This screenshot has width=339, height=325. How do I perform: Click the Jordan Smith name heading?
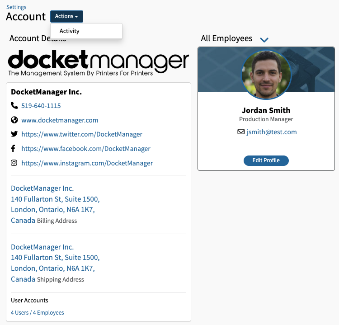point(266,110)
